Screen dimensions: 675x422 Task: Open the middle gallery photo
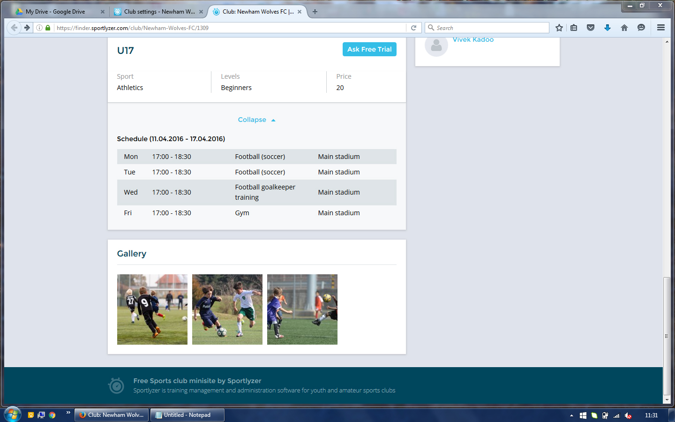(x=227, y=309)
